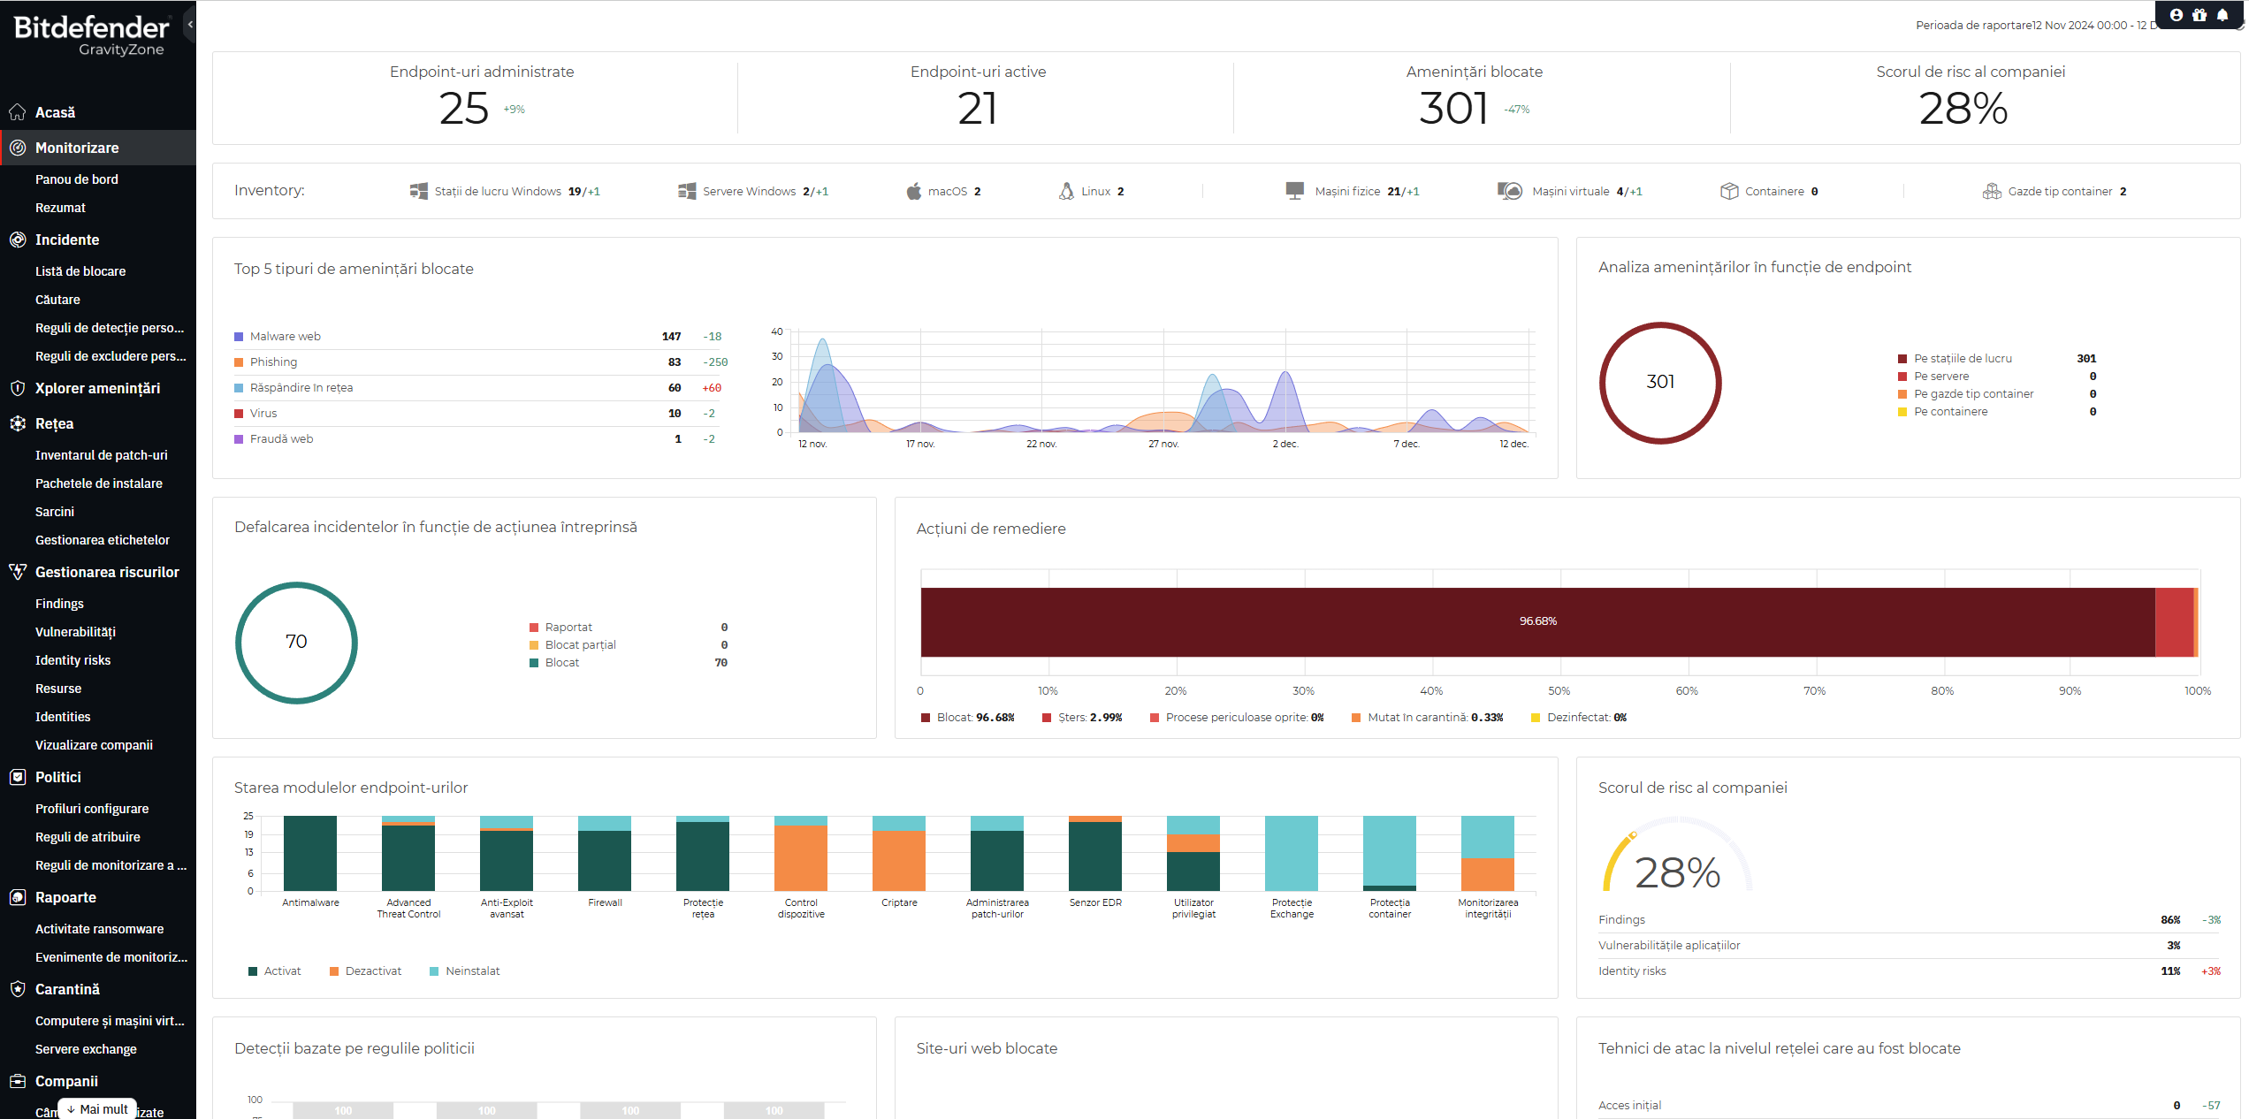Viewport: 2249px width, 1119px height.
Task: Toggle Virus legend swatch
Action: tap(239, 414)
